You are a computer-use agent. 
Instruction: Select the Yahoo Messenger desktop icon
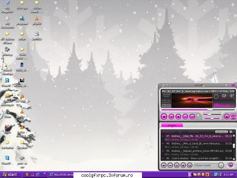click(7, 100)
